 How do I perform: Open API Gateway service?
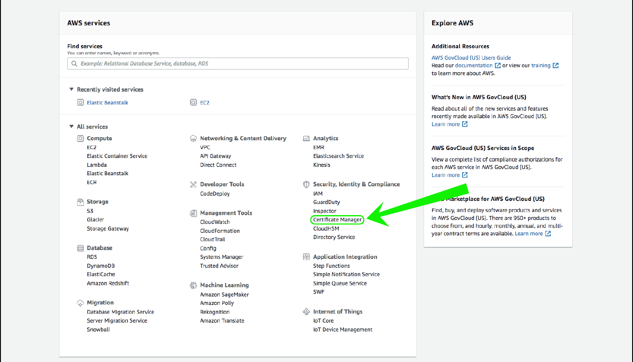click(216, 156)
